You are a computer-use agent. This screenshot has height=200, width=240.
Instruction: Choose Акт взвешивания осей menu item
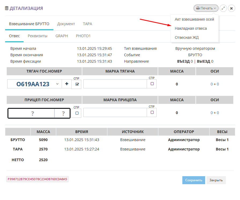194,19
